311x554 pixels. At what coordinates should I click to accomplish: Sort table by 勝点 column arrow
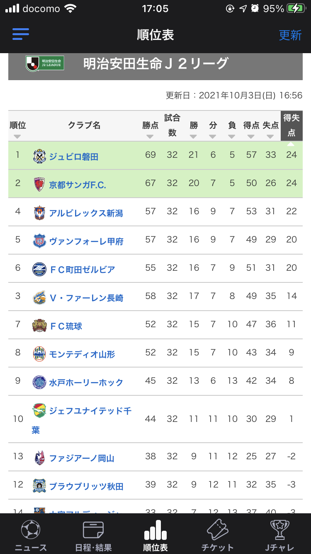click(150, 136)
